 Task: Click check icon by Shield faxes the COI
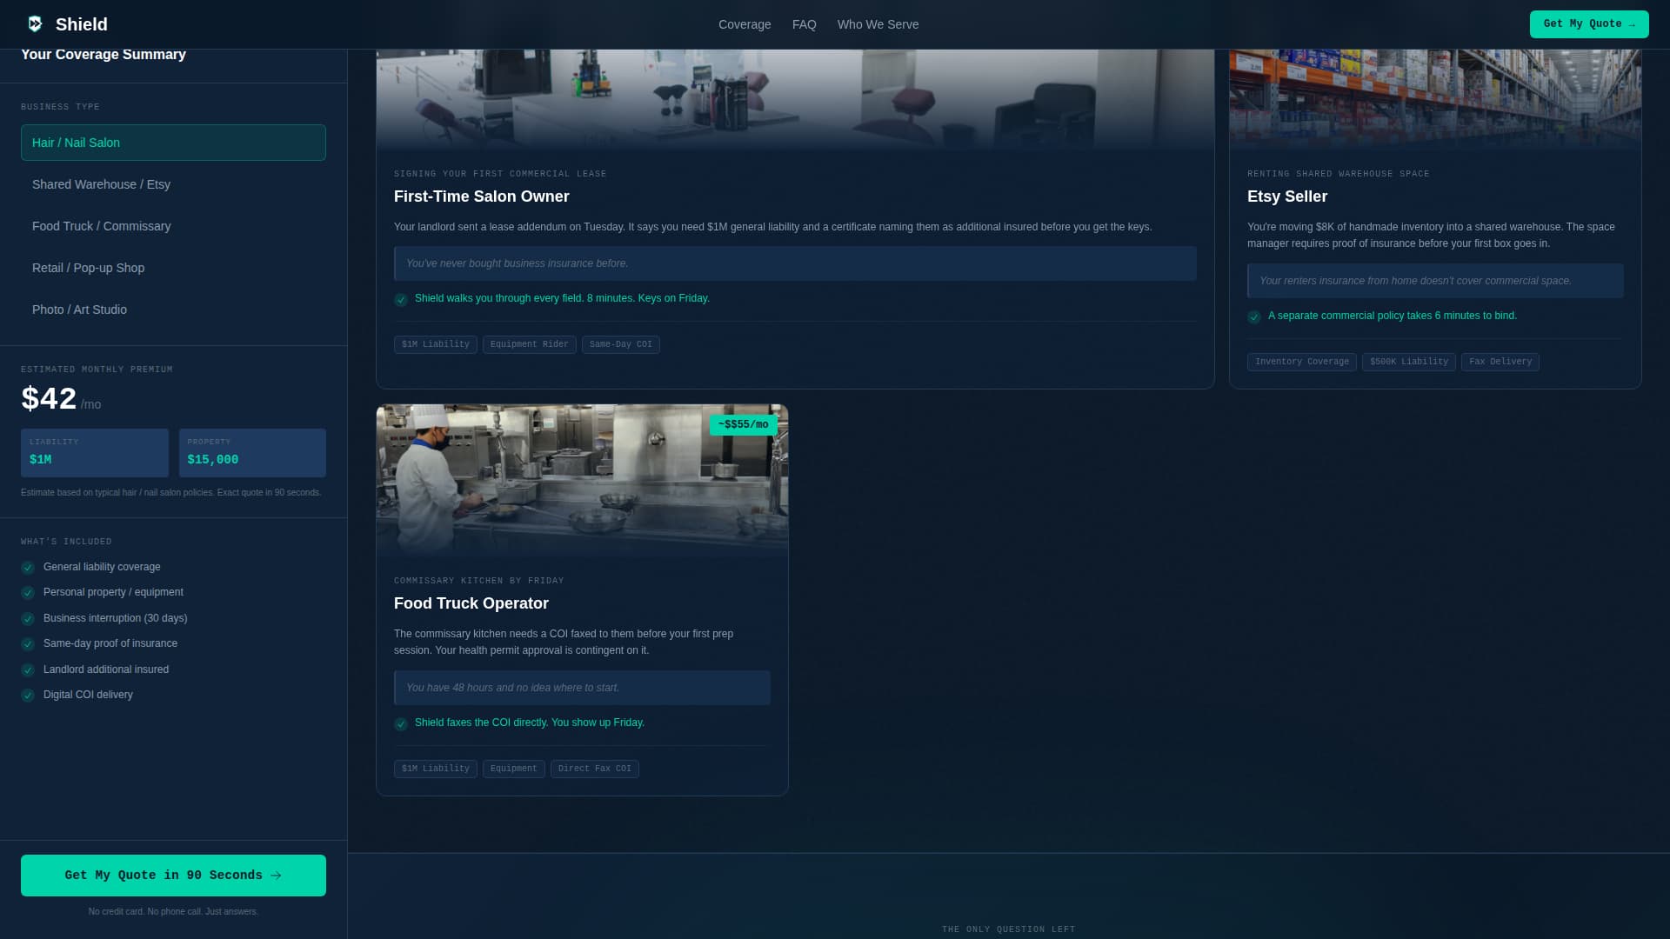pos(401,724)
